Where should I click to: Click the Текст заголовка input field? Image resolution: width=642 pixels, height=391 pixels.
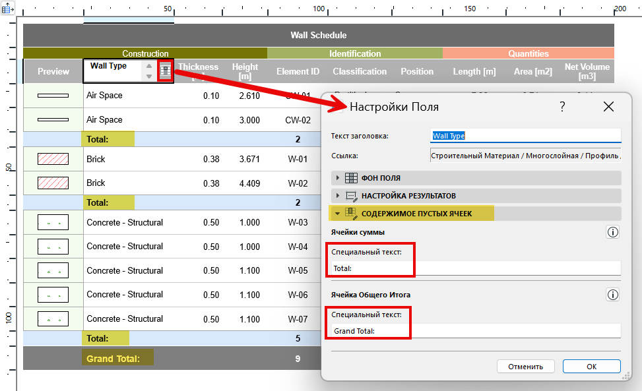click(x=526, y=136)
